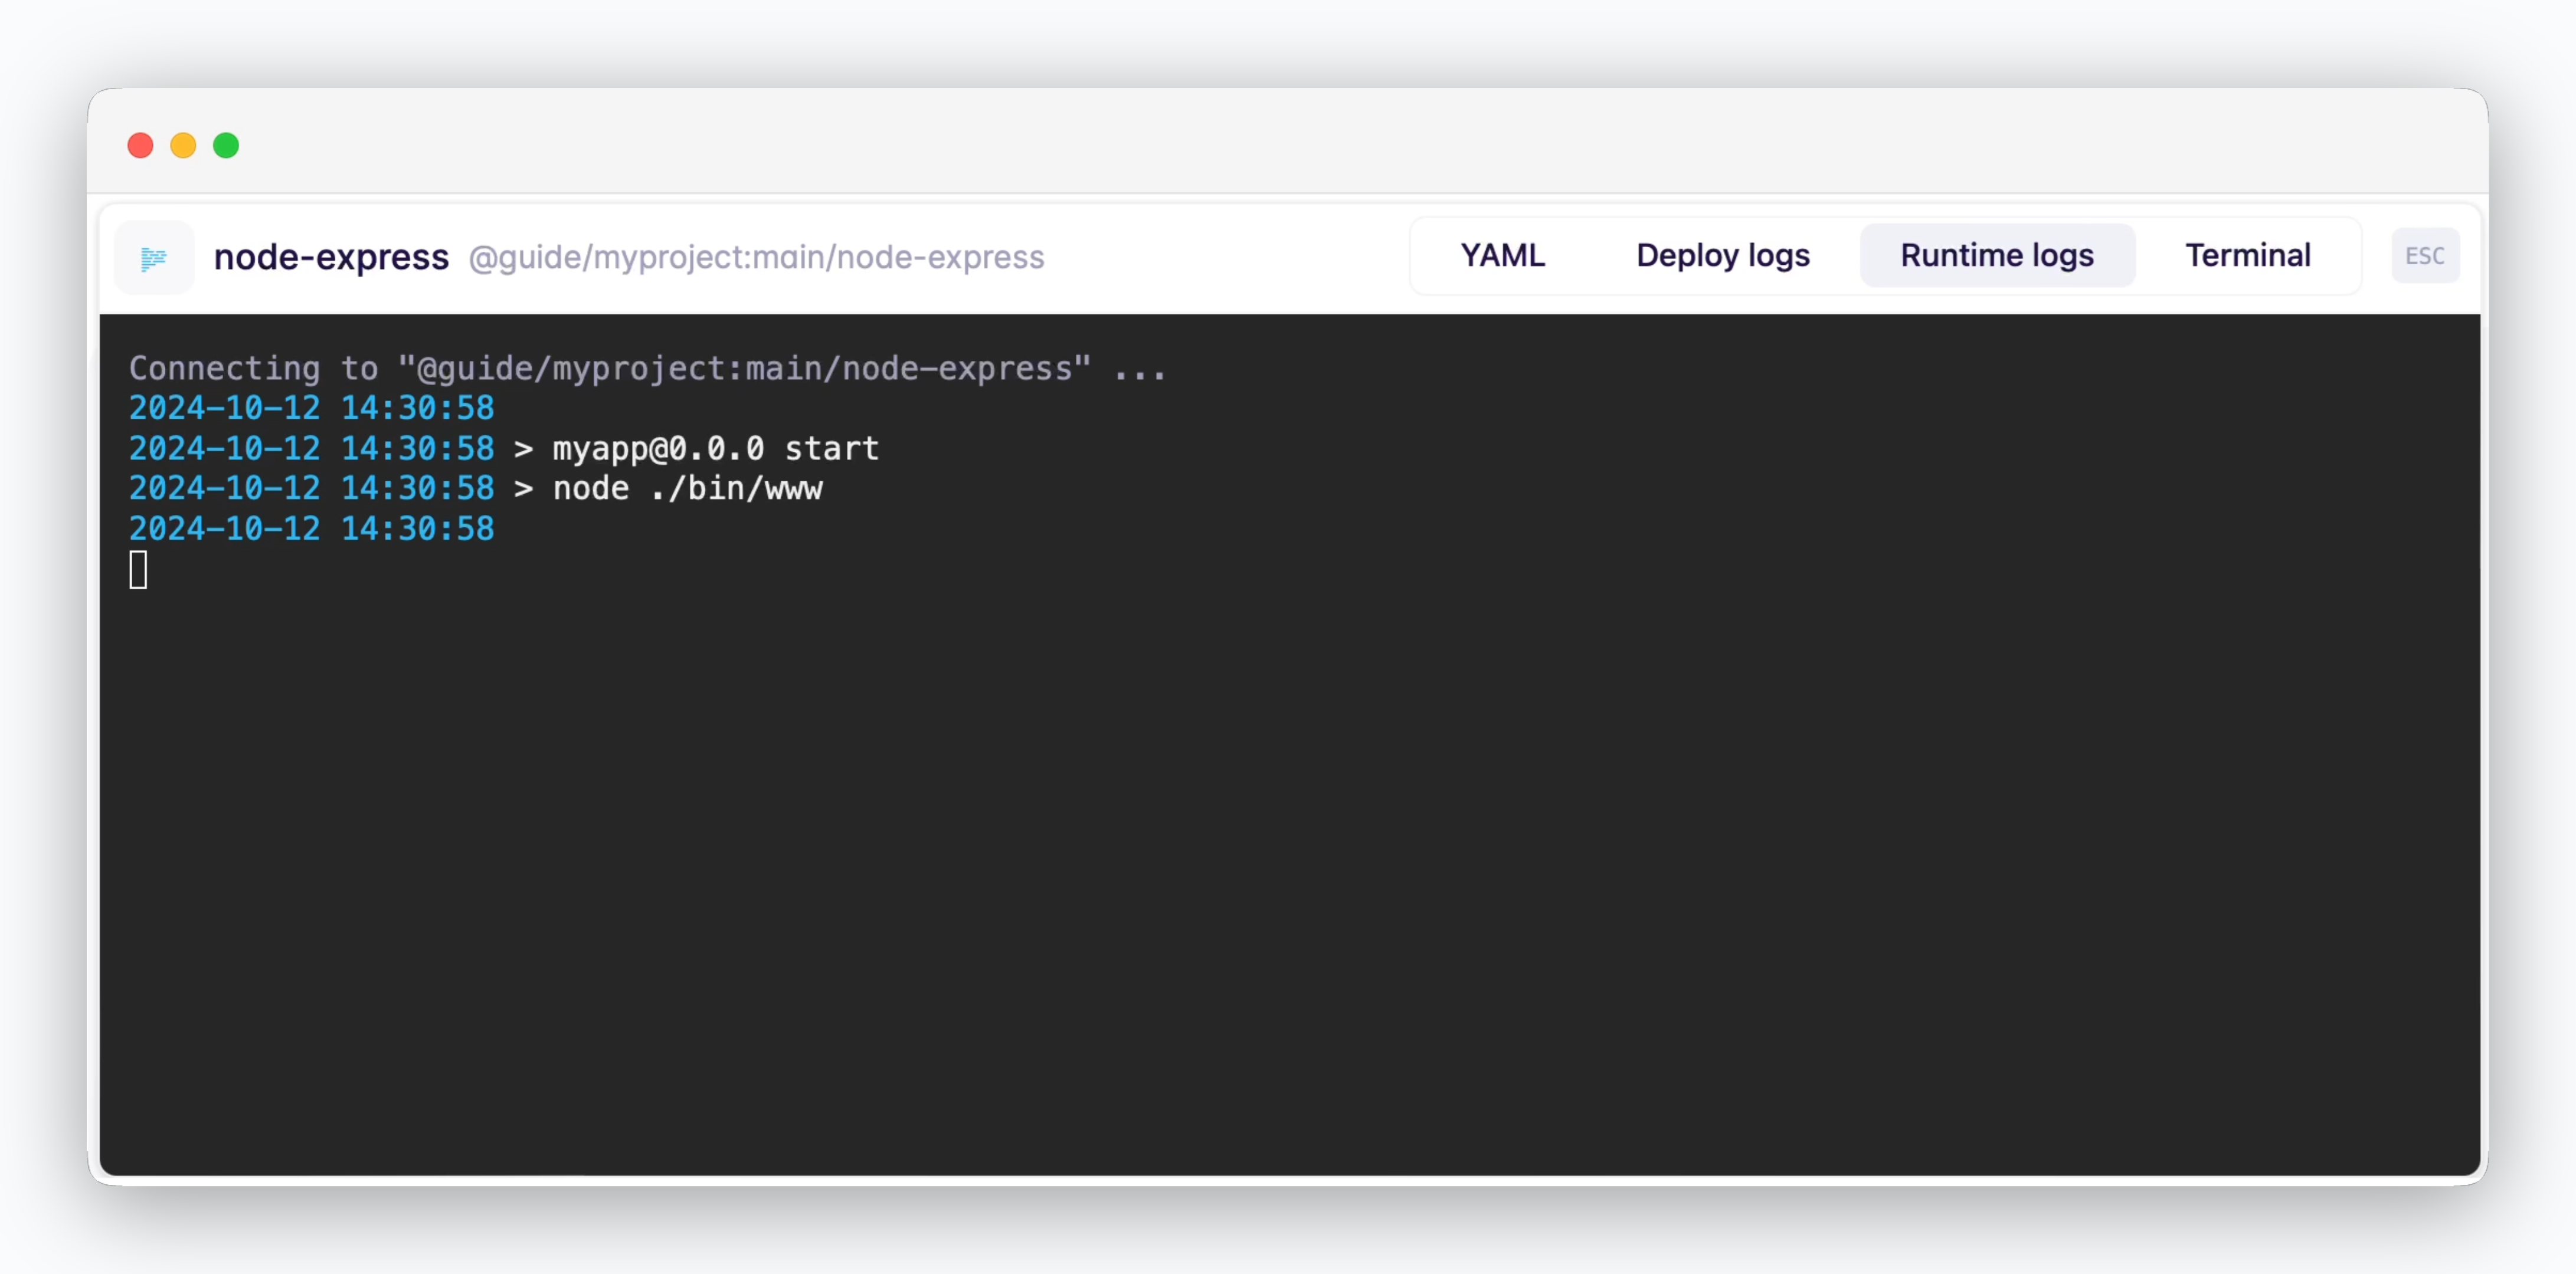Open the YAML tab
The image size is (2576, 1274).
click(1502, 256)
